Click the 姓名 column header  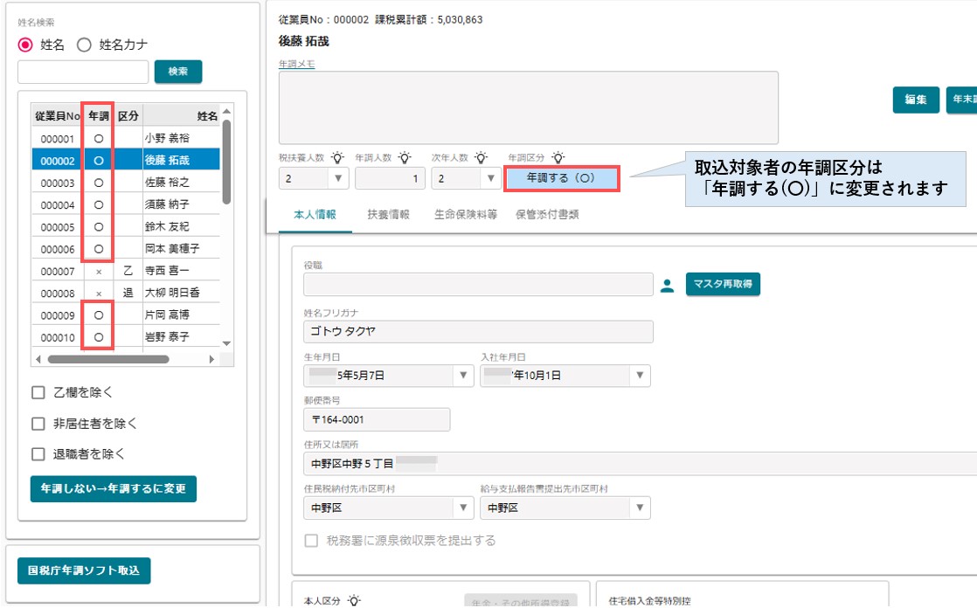181,116
